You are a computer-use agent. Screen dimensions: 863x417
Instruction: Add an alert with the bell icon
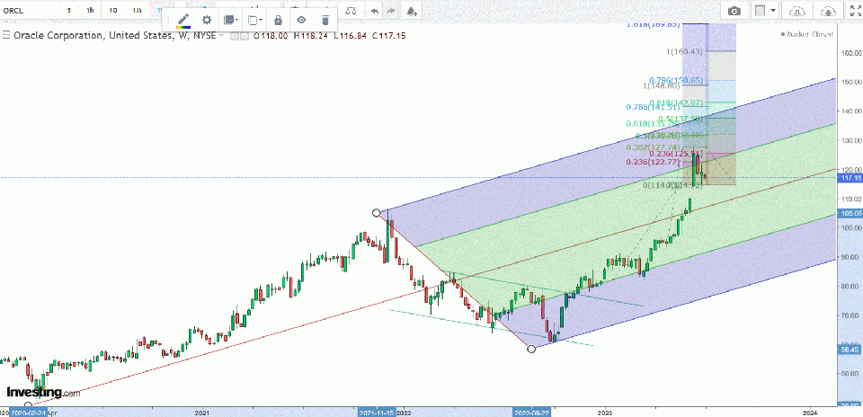pyautogui.click(x=412, y=11)
